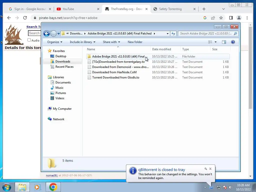Select Adobe Bridge 2021 Final folder row
Screen dimensions: 256x192
click(158, 56)
